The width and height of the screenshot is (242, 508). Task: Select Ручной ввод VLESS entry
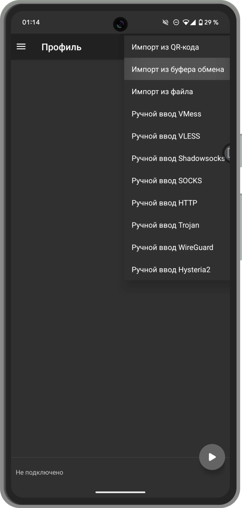pyautogui.click(x=177, y=136)
